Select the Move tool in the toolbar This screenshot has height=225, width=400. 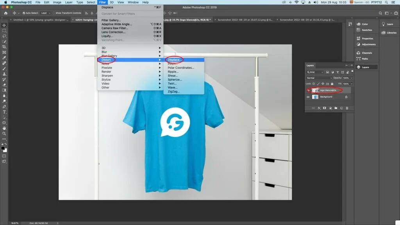point(4,25)
